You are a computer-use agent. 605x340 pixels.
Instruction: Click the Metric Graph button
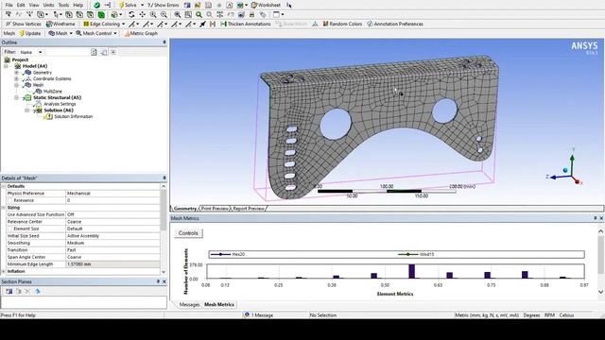click(141, 34)
